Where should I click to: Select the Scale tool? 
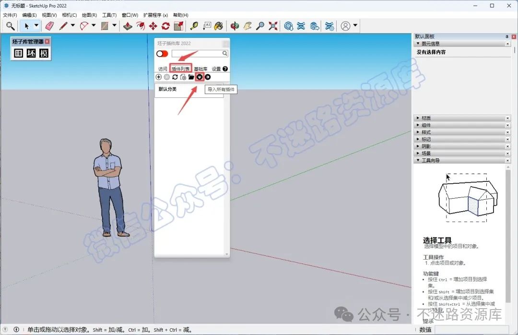(178, 26)
